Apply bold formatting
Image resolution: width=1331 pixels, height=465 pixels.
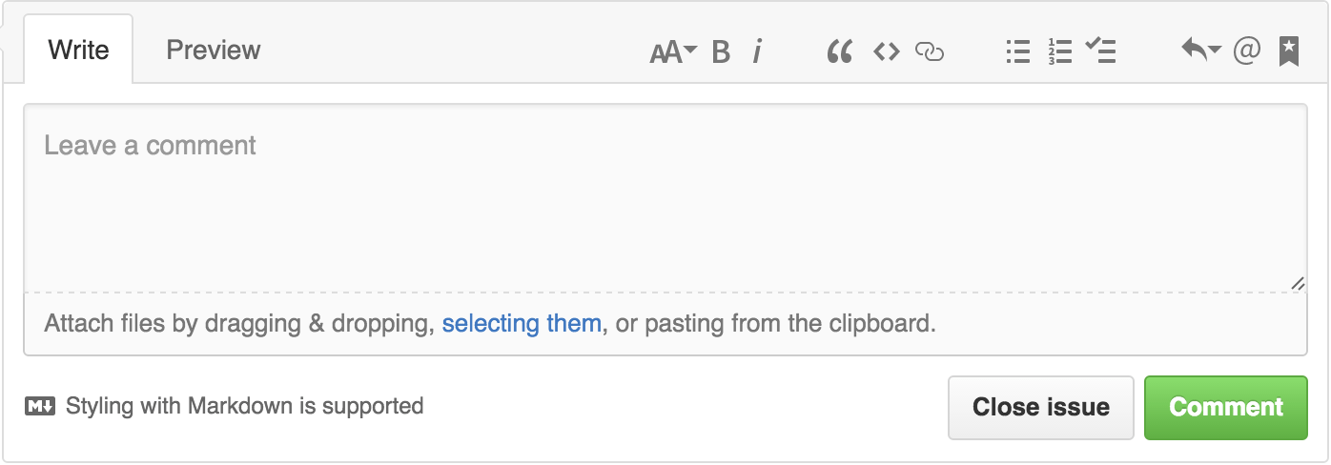(x=721, y=51)
